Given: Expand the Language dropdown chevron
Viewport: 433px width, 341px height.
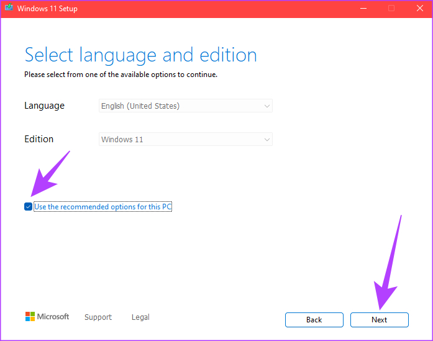Looking at the screenshot, I should pyautogui.click(x=267, y=106).
